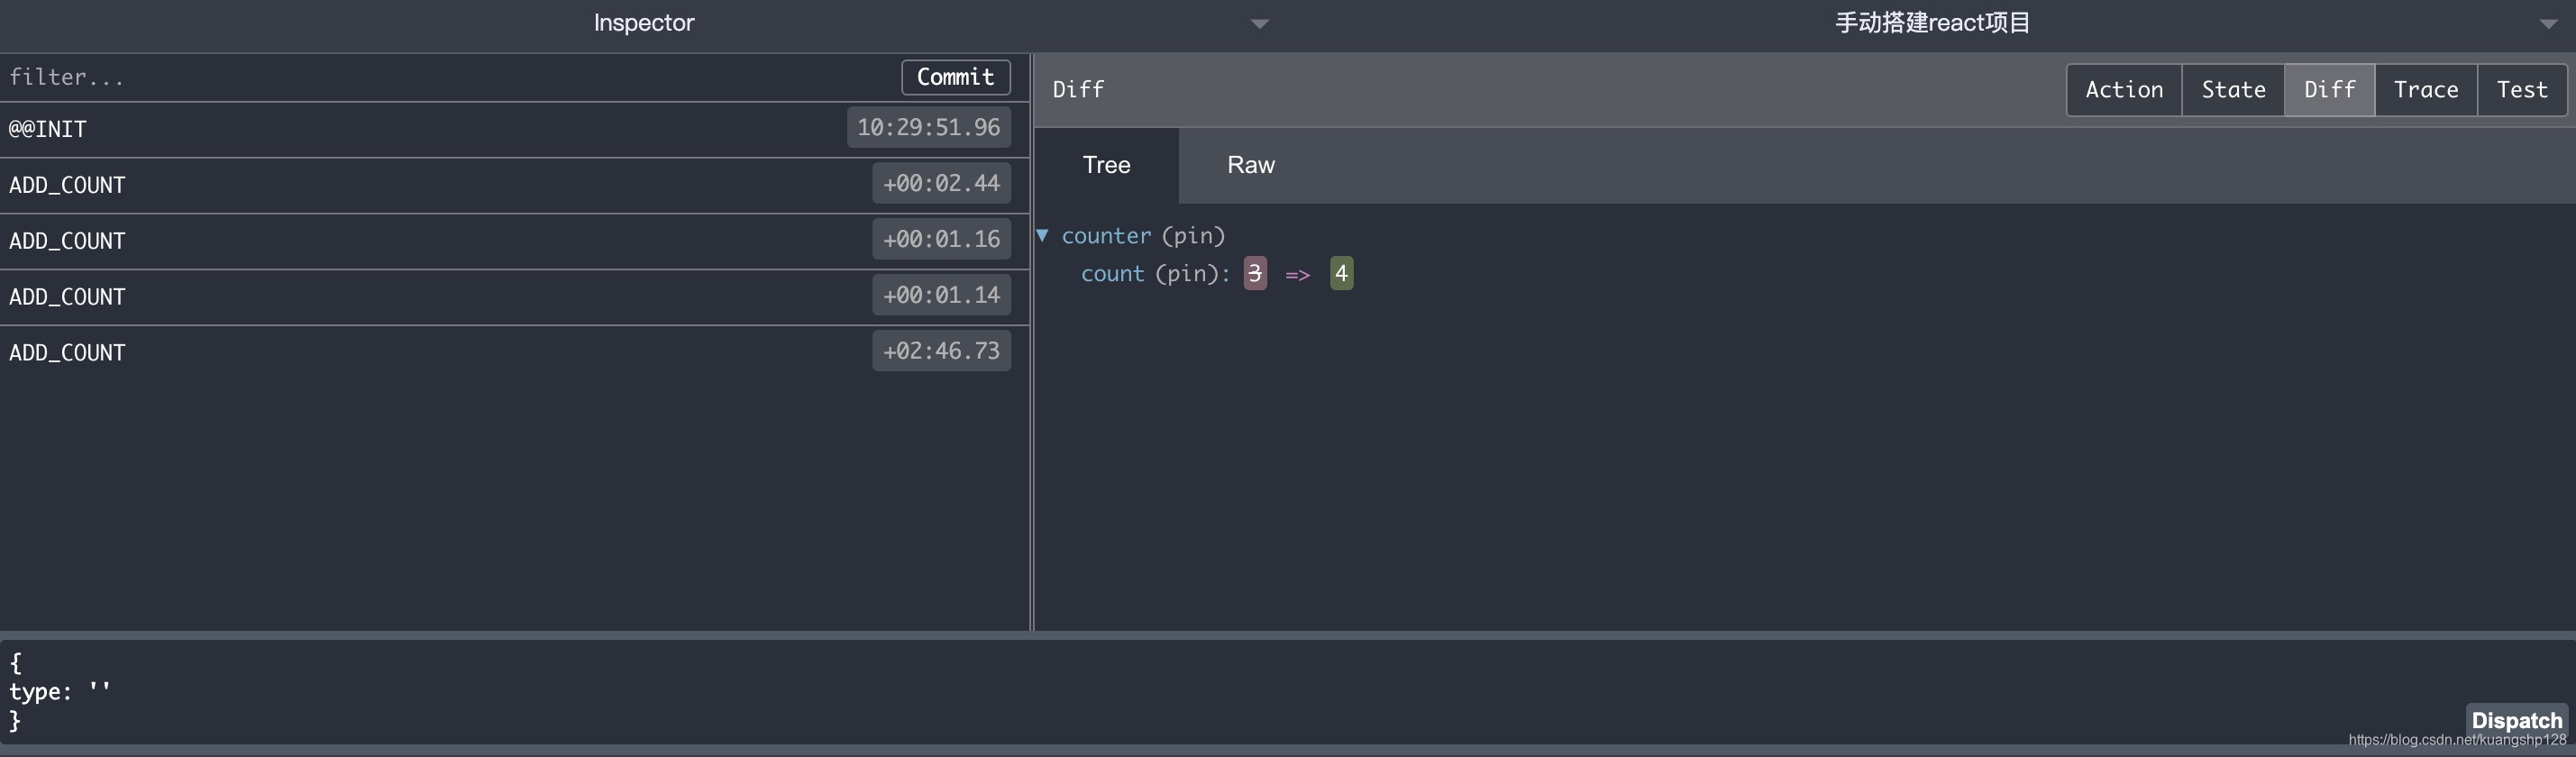The height and width of the screenshot is (757, 2576).
Task: Open the Trace tab
Action: [2426, 90]
